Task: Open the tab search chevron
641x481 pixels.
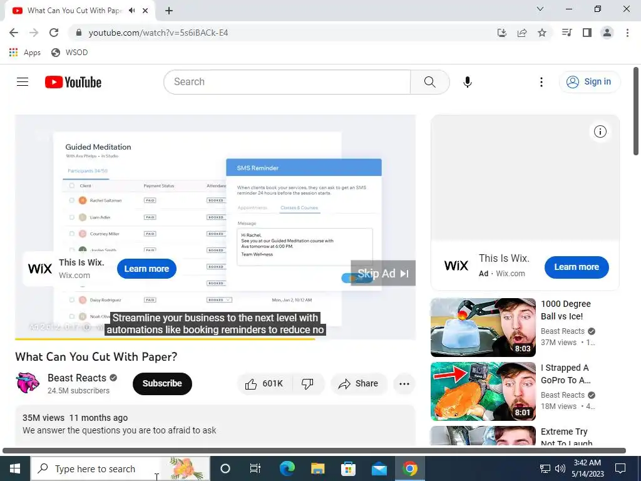Action: coord(540,9)
